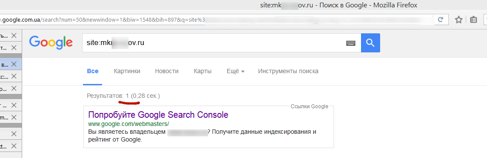The image size is (487, 158).
Task: Open the bookmarks list icon beside the star
Action: (474, 20)
